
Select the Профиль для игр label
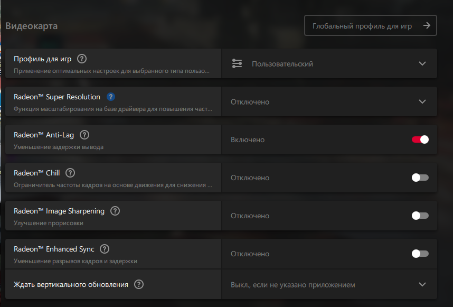click(x=42, y=59)
